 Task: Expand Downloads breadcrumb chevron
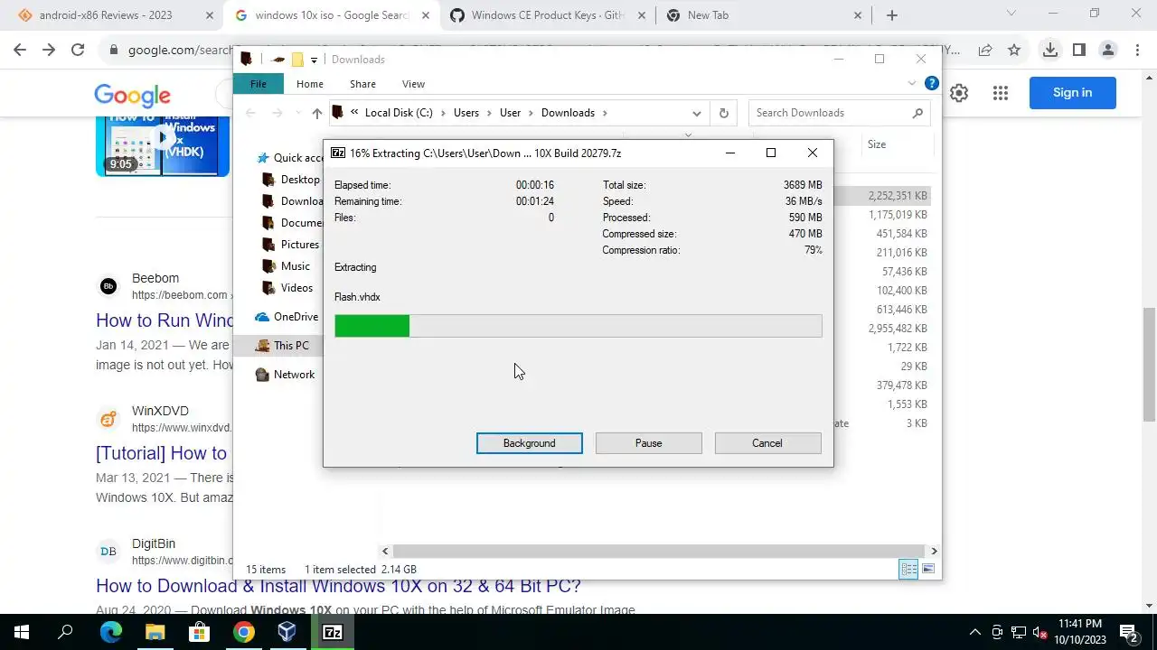click(x=605, y=113)
